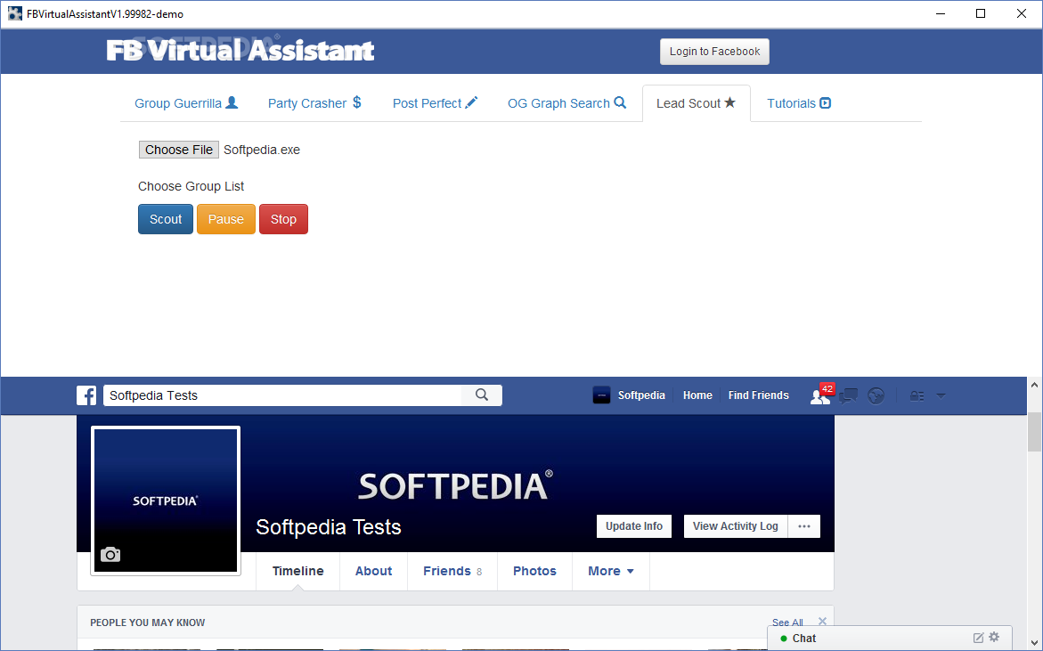Viewport: 1043px width, 651px height.
Task: Click the vertical scrollbar thumb
Action: 1034,432
